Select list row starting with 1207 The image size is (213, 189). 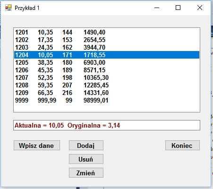(x=107, y=77)
